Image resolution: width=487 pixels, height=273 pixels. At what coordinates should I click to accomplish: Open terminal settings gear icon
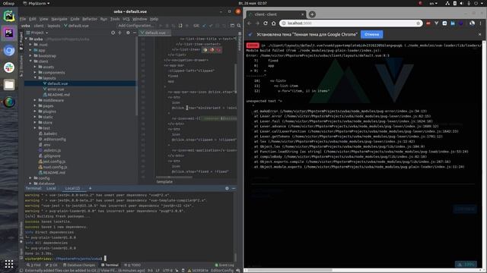pyautogui.click(x=227, y=188)
